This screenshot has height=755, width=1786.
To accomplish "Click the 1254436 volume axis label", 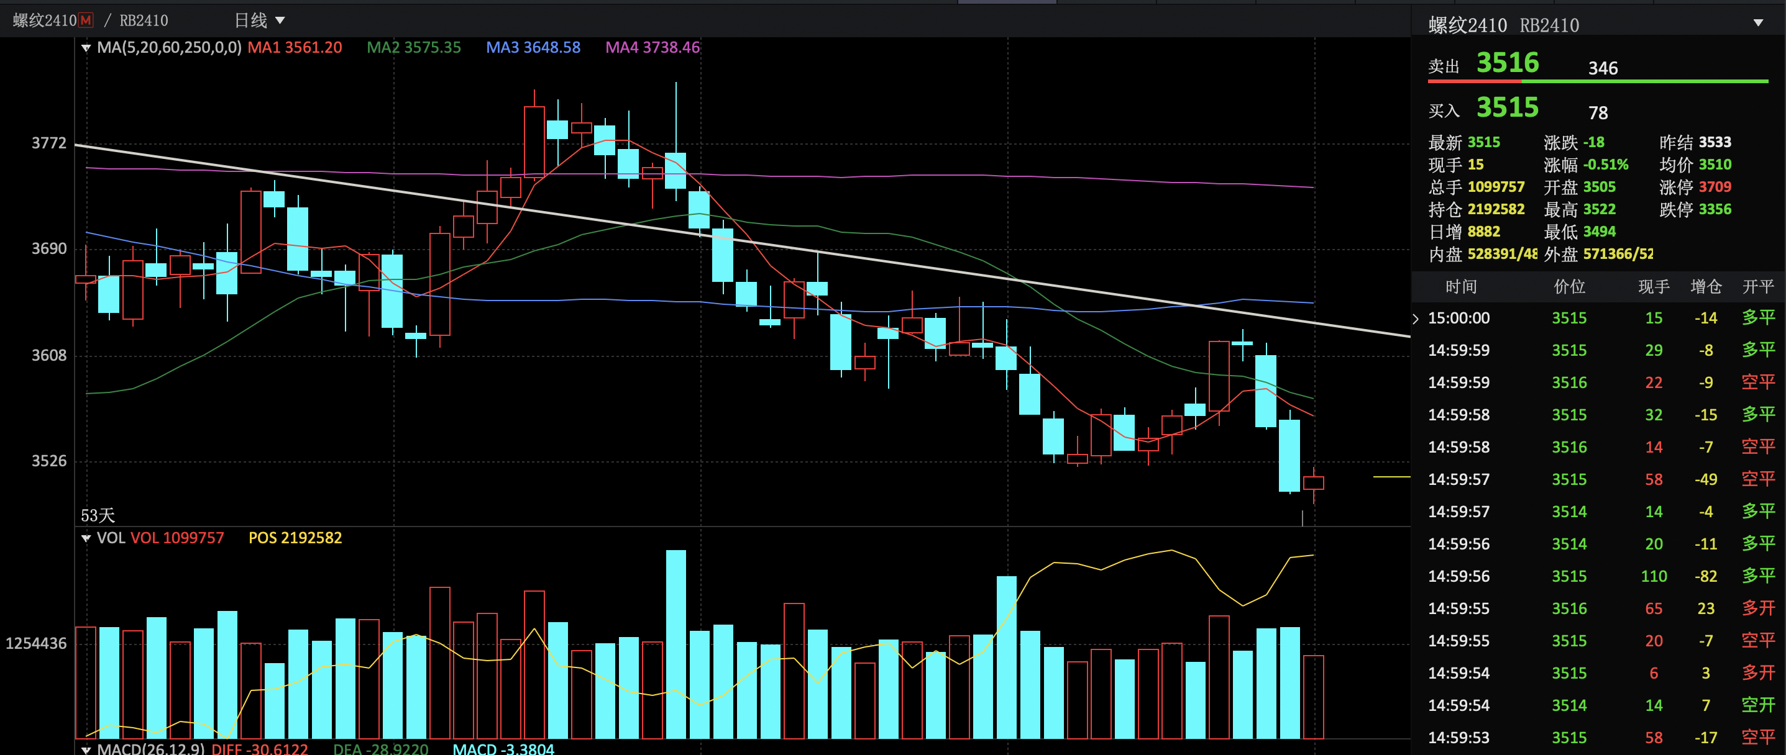I will [36, 643].
